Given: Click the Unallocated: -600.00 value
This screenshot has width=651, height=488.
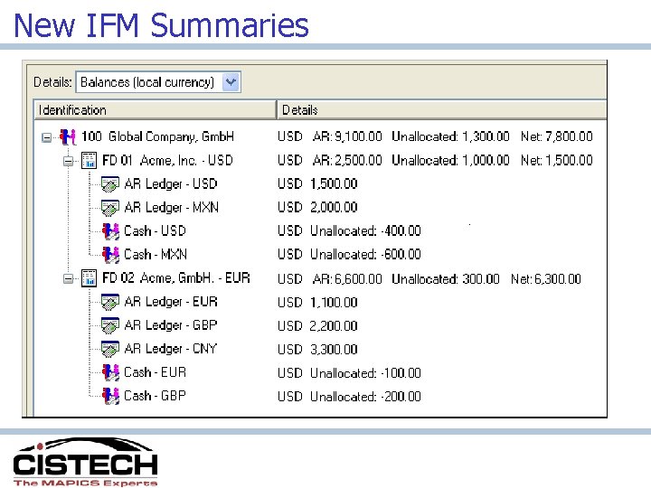Looking at the screenshot, I should pos(365,254).
